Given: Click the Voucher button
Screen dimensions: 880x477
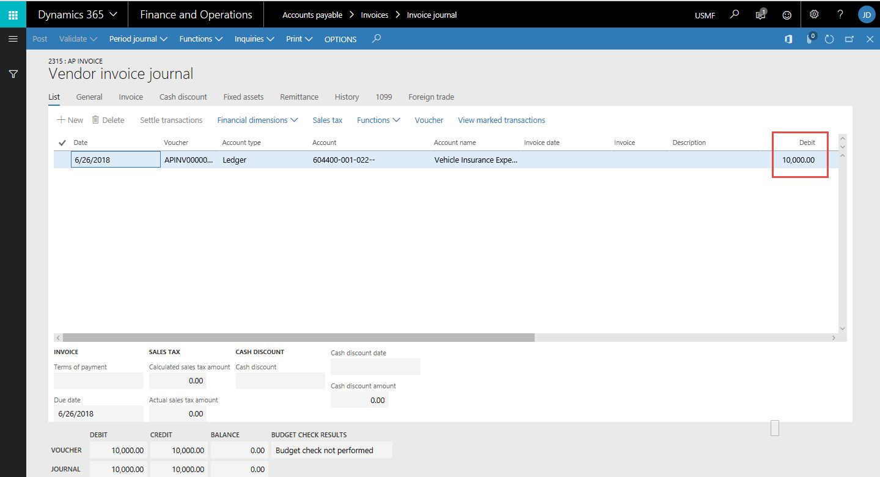Looking at the screenshot, I should pyautogui.click(x=429, y=120).
